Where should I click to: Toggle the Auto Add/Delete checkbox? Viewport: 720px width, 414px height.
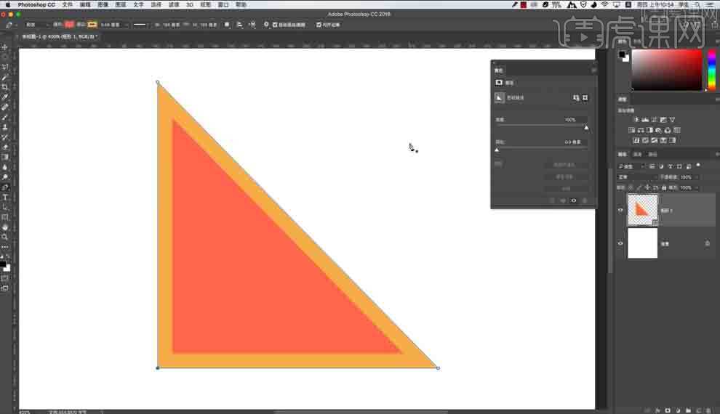click(x=275, y=25)
